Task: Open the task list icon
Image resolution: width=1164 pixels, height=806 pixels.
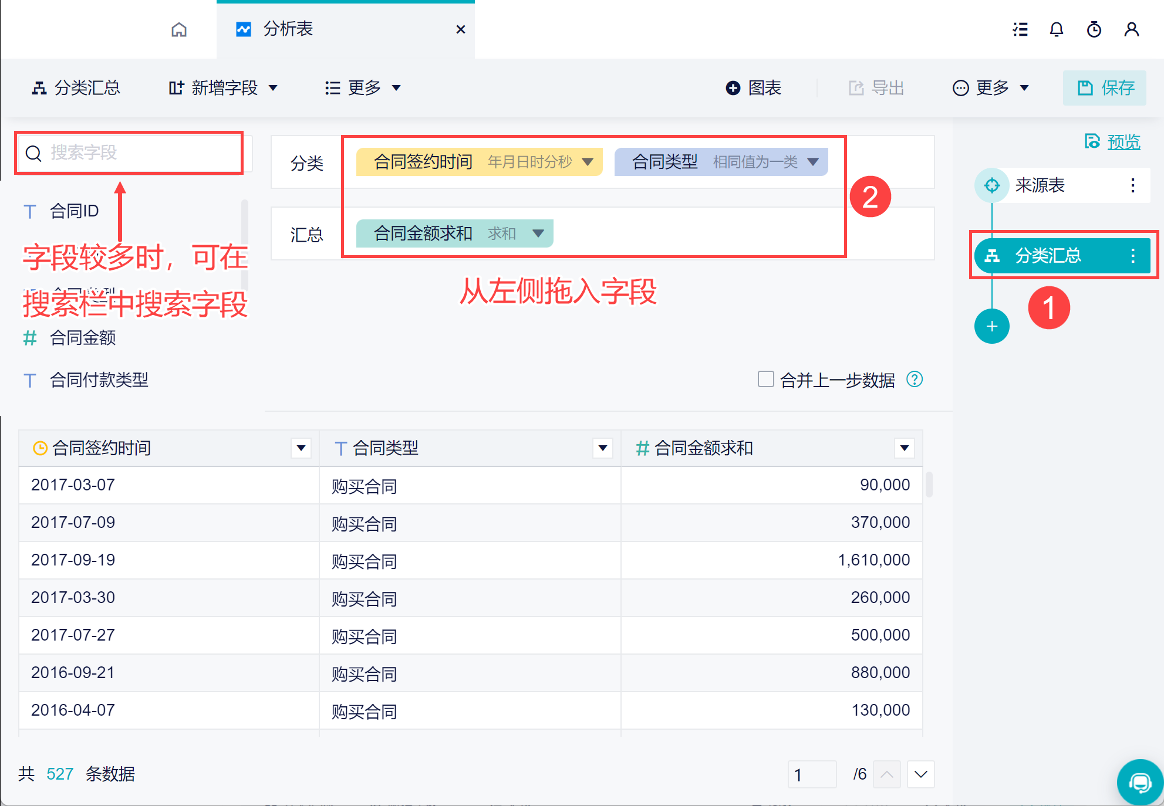Action: [1020, 29]
